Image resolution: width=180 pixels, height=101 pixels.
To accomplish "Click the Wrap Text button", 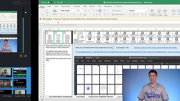I will pos(117,11).
